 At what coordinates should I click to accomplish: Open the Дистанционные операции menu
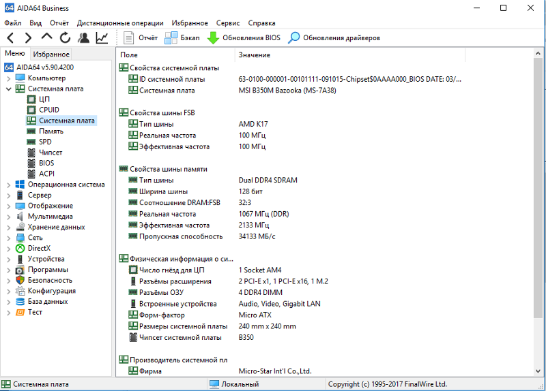click(x=120, y=23)
